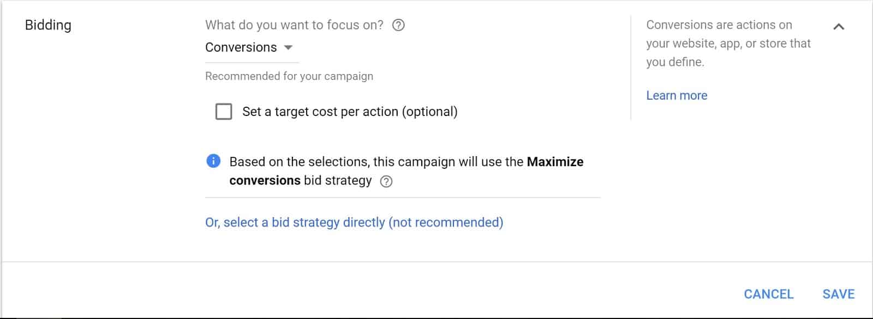
Task: Follow the Learn more link
Action: click(x=677, y=95)
